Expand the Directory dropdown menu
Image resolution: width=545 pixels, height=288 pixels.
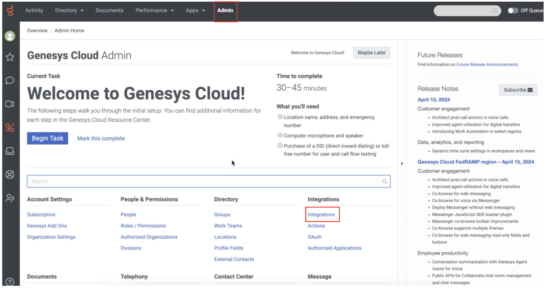69,11
